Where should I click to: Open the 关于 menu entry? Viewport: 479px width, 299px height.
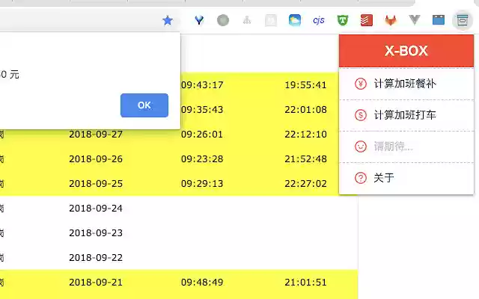[x=383, y=178]
